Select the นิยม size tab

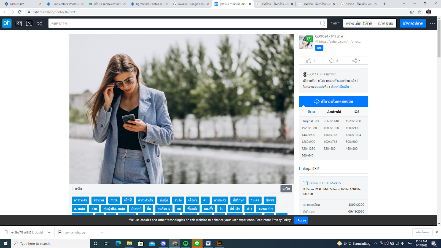[311, 112]
